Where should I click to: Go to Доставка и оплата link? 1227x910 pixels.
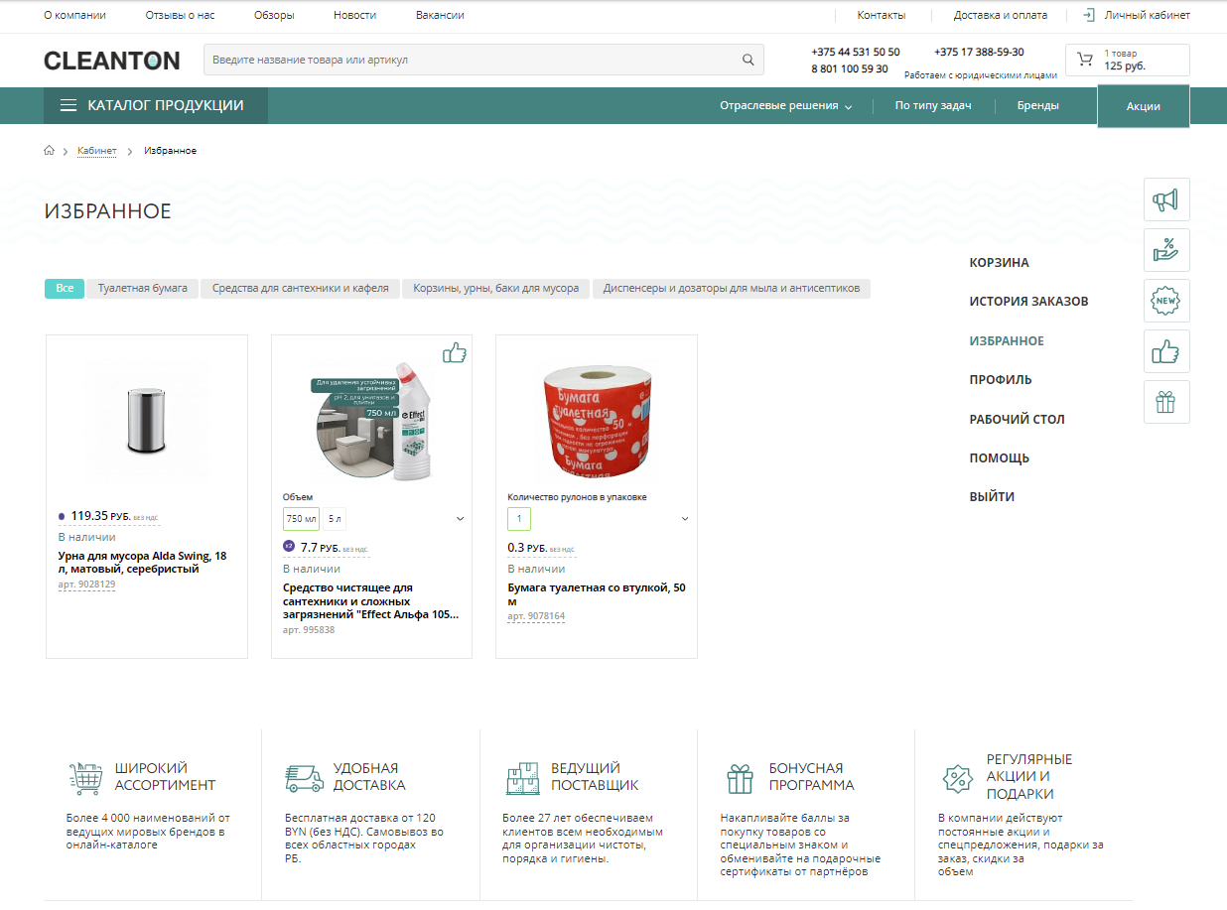tap(1000, 16)
